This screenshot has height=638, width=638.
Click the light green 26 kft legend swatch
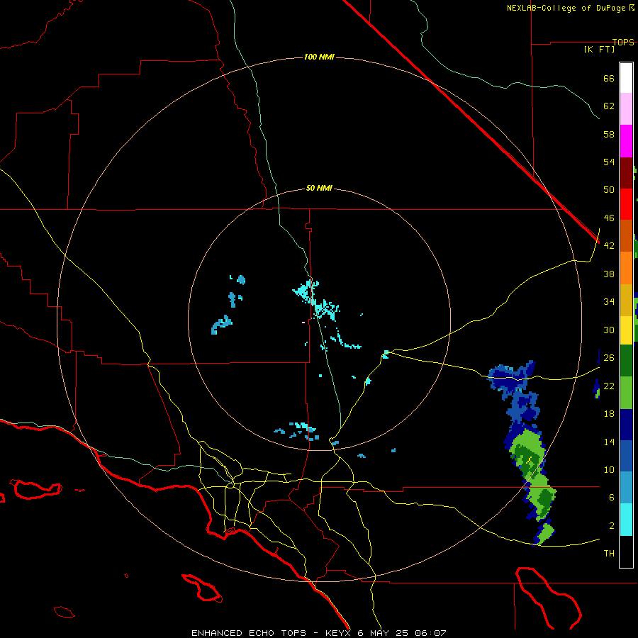click(x=626, y=393)
